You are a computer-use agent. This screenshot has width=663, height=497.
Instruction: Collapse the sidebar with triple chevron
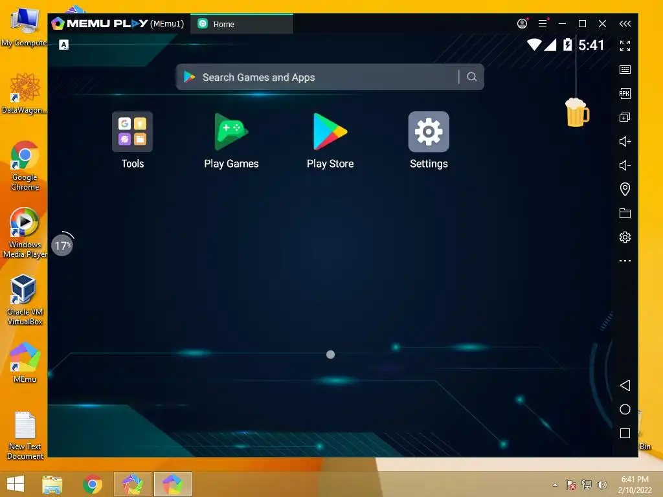point(625,24)
